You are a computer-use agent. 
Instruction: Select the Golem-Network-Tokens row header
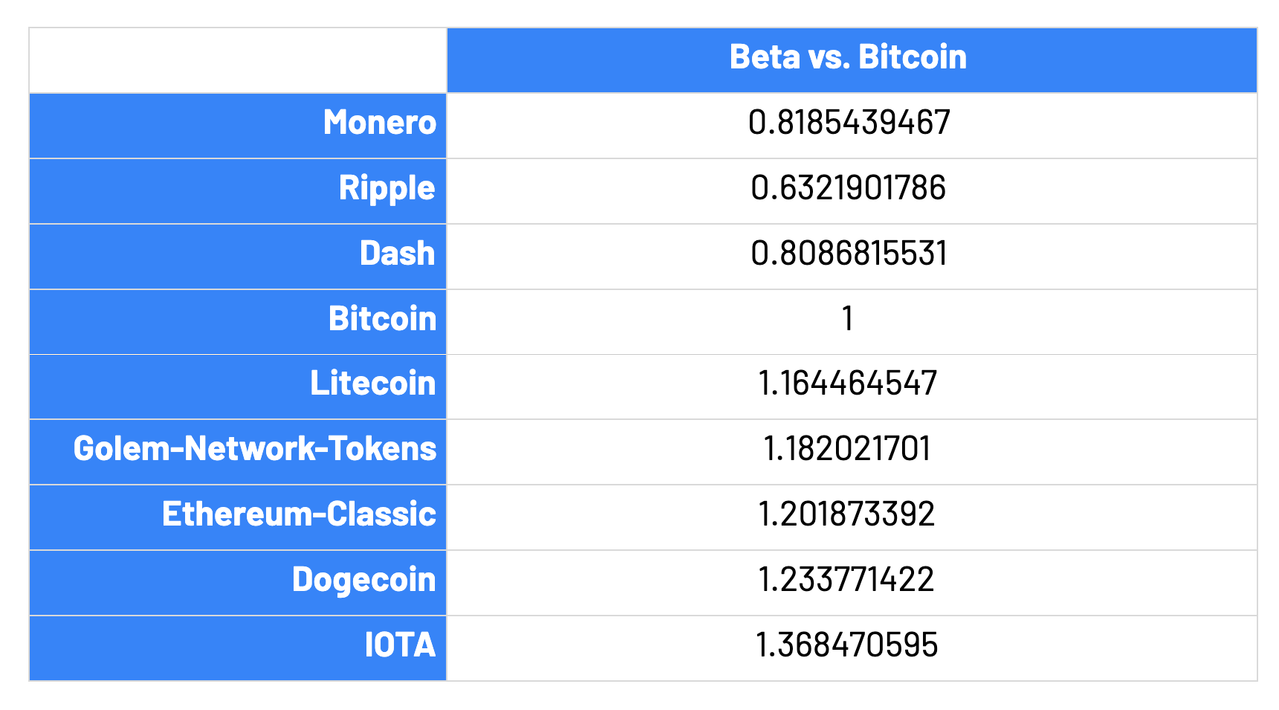coord(238,449)
